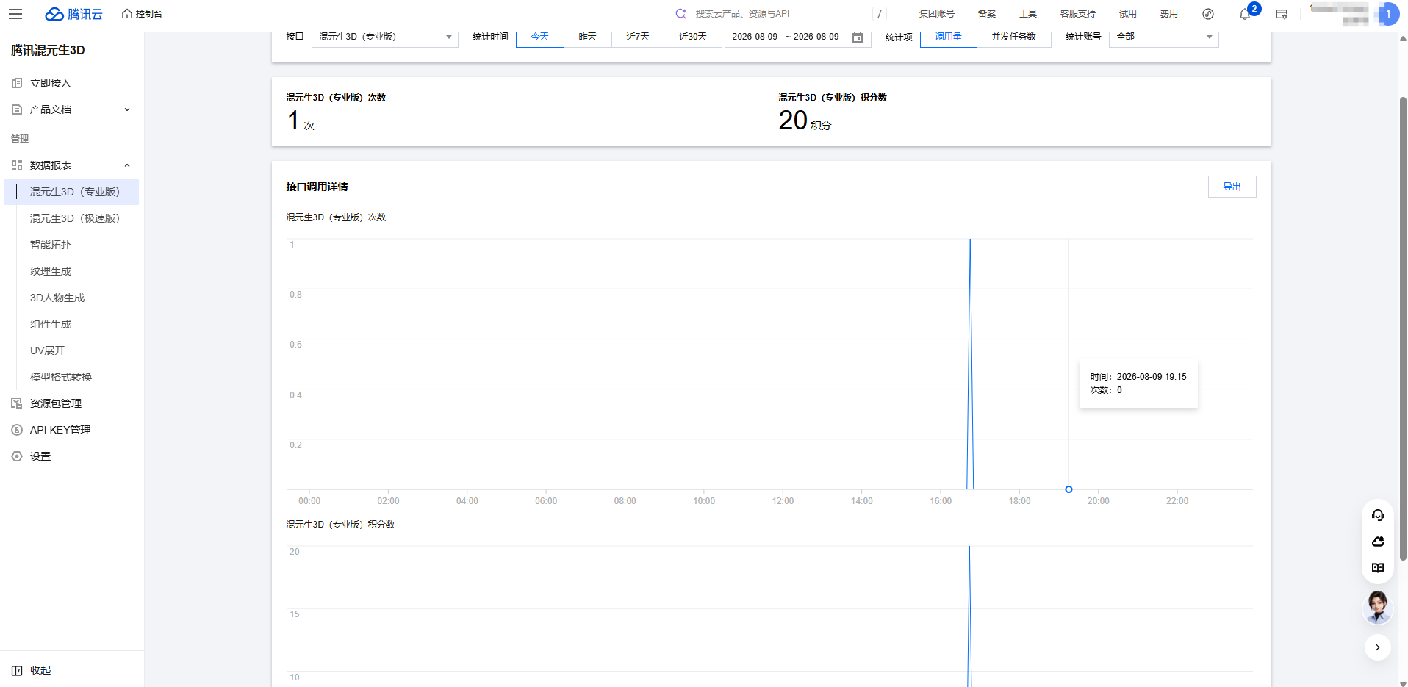
Task: Click the card-with-gear icon in the top bar
Action: pos(1282,14)
